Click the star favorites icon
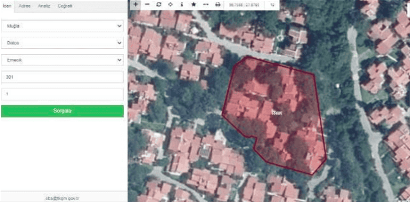Image resolution: width=410 pixels, height=202 pixels. tap(193, 4)
